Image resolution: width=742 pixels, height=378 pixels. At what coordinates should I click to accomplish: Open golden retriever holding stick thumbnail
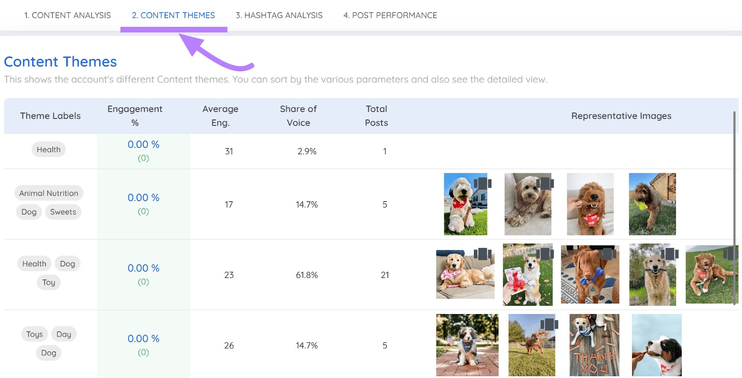(x=652, y=274)
